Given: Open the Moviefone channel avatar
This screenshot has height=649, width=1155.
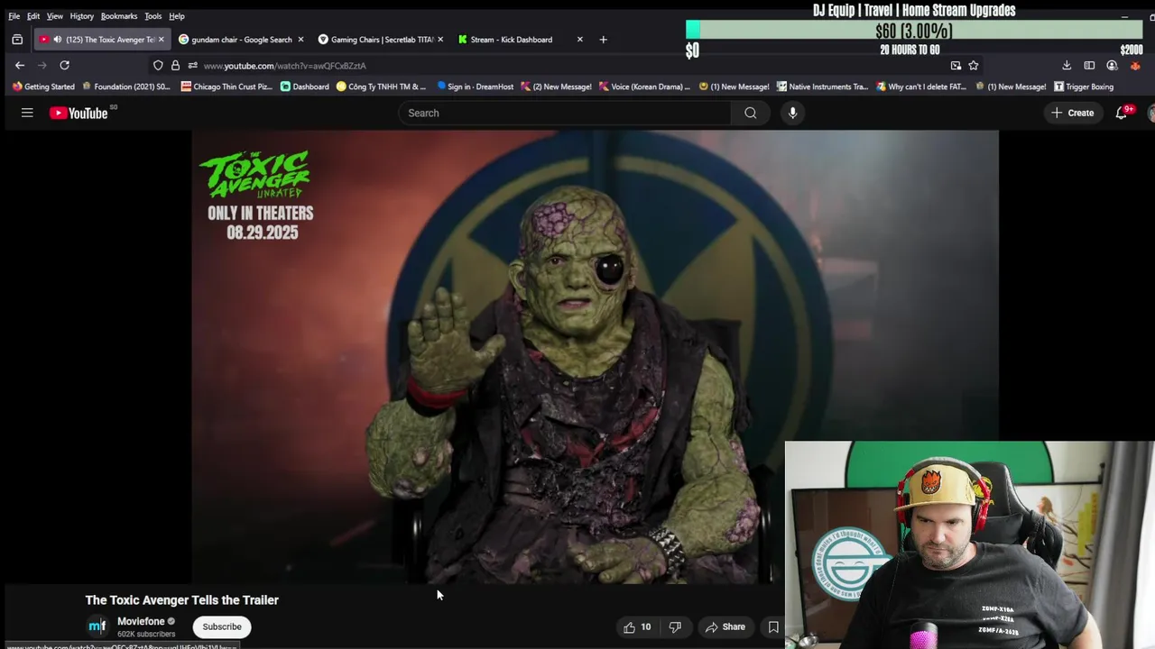Looking at the screenshot, I should click(97, 626).
